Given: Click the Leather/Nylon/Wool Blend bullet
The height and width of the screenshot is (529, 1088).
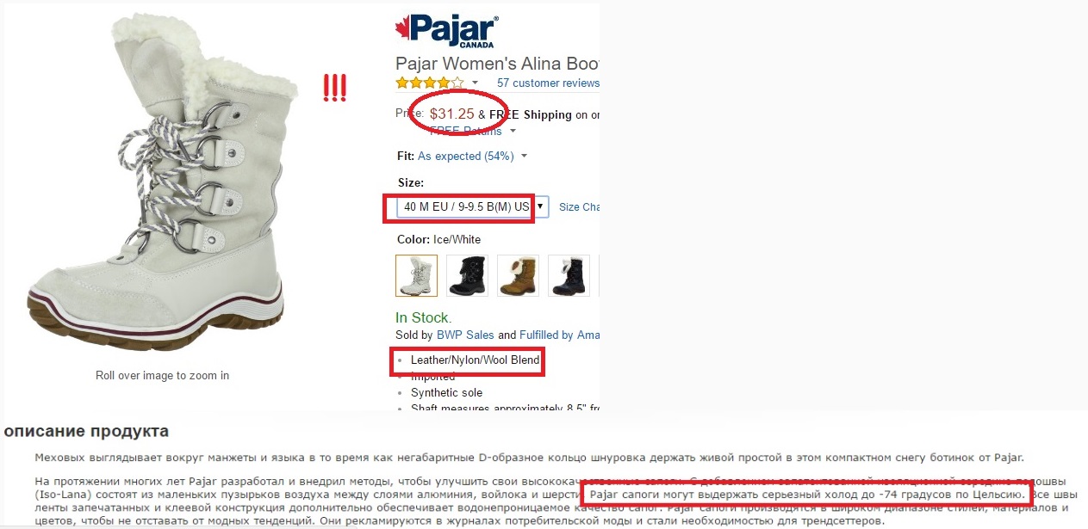Looking at the screenshot, I should coord(475,360).
